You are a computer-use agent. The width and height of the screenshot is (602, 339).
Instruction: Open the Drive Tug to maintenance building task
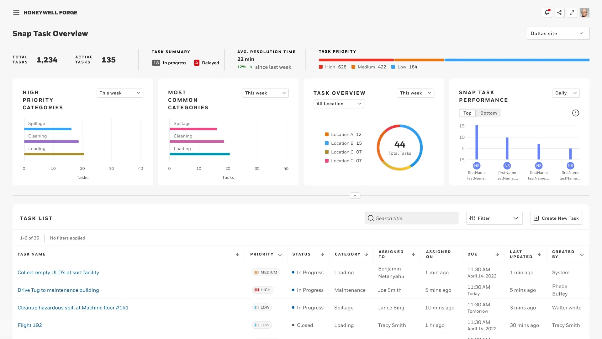click(58, 290)
